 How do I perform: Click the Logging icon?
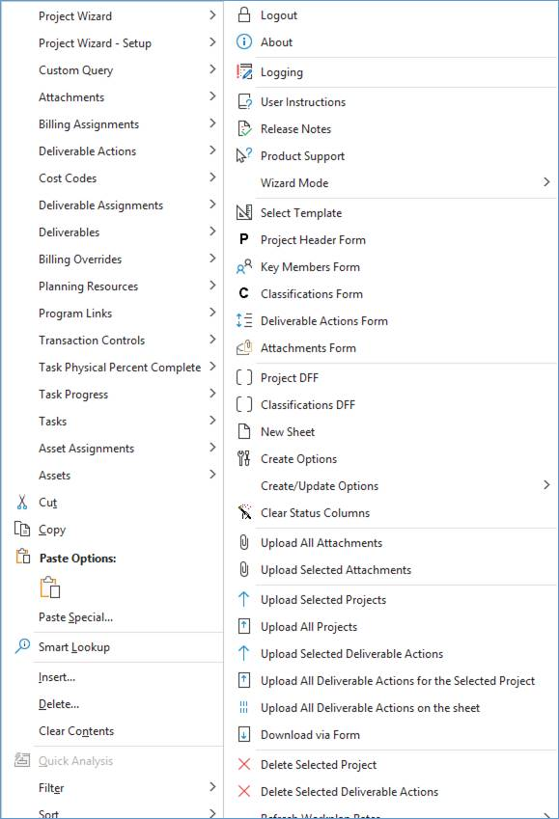(x=243, y=71)
